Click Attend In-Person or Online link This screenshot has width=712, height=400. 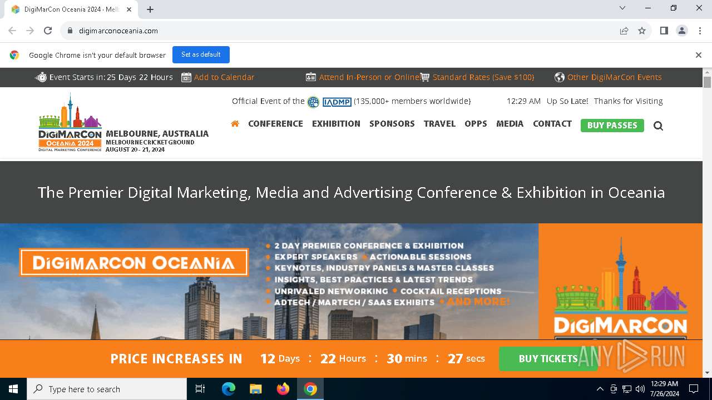[369, 77]
